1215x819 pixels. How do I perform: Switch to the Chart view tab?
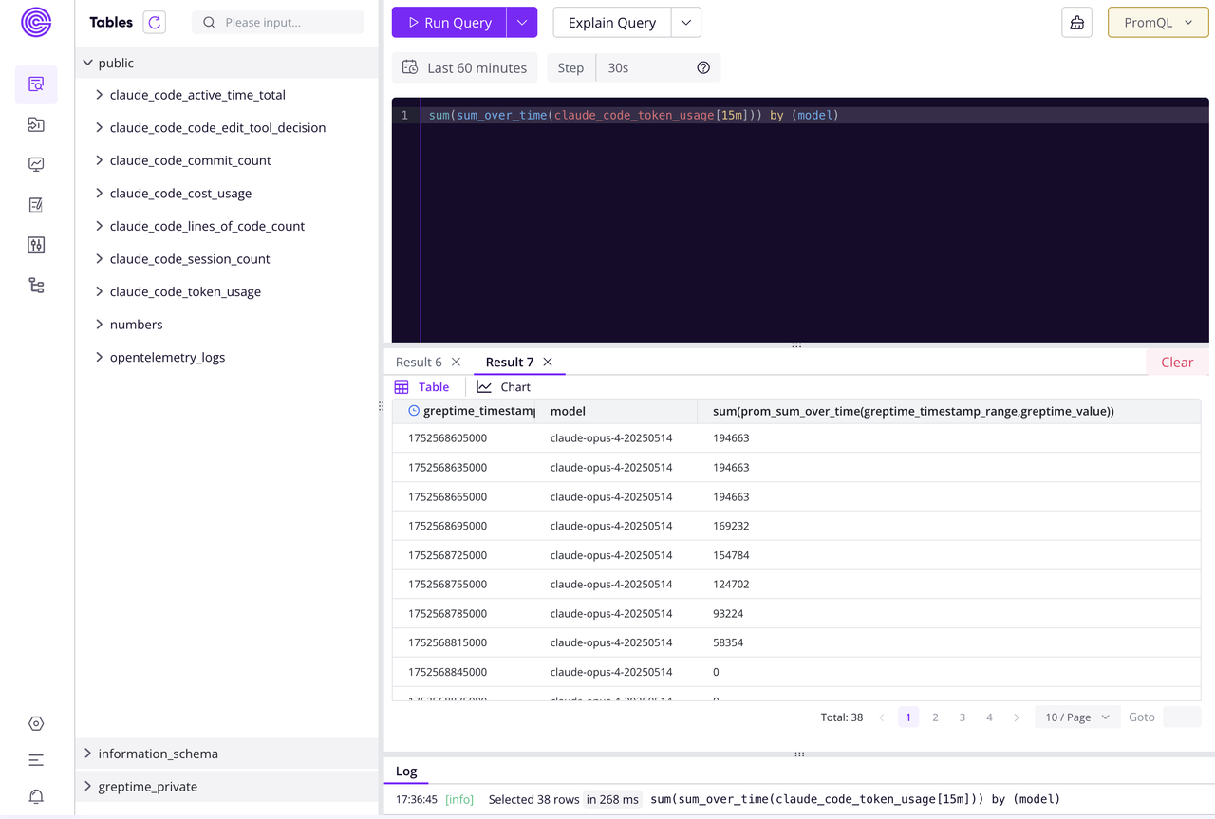504,387
